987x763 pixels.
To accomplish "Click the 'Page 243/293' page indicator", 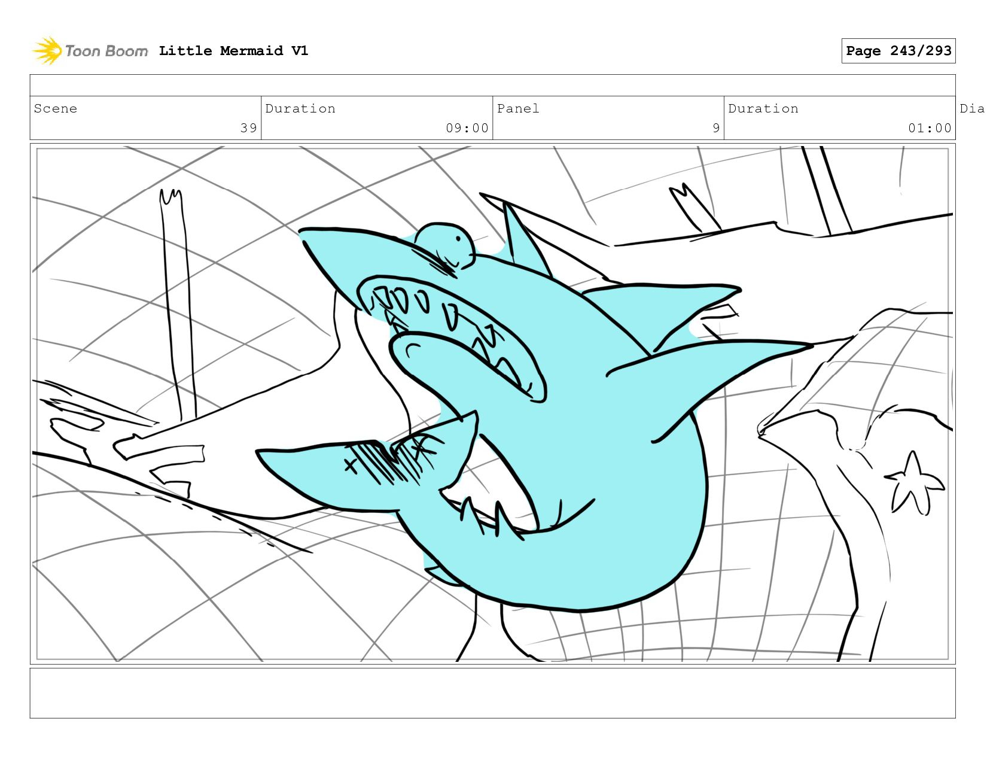I will pos(898,51).
